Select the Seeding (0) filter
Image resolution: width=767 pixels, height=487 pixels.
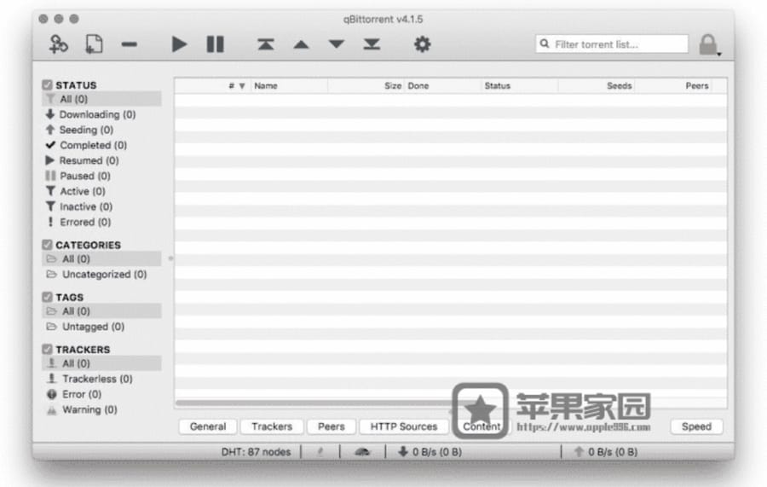pyautogui.click(x=101, y=130)
